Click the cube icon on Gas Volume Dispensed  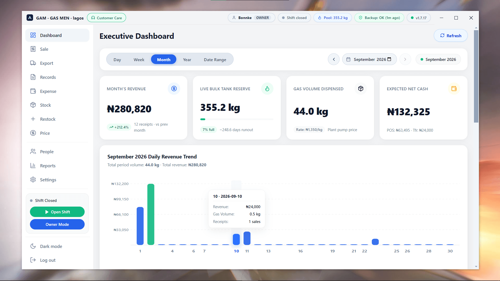click(x=361, y=89)
